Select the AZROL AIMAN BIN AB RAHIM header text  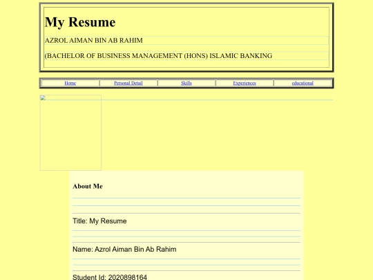(x=94, y=41)
